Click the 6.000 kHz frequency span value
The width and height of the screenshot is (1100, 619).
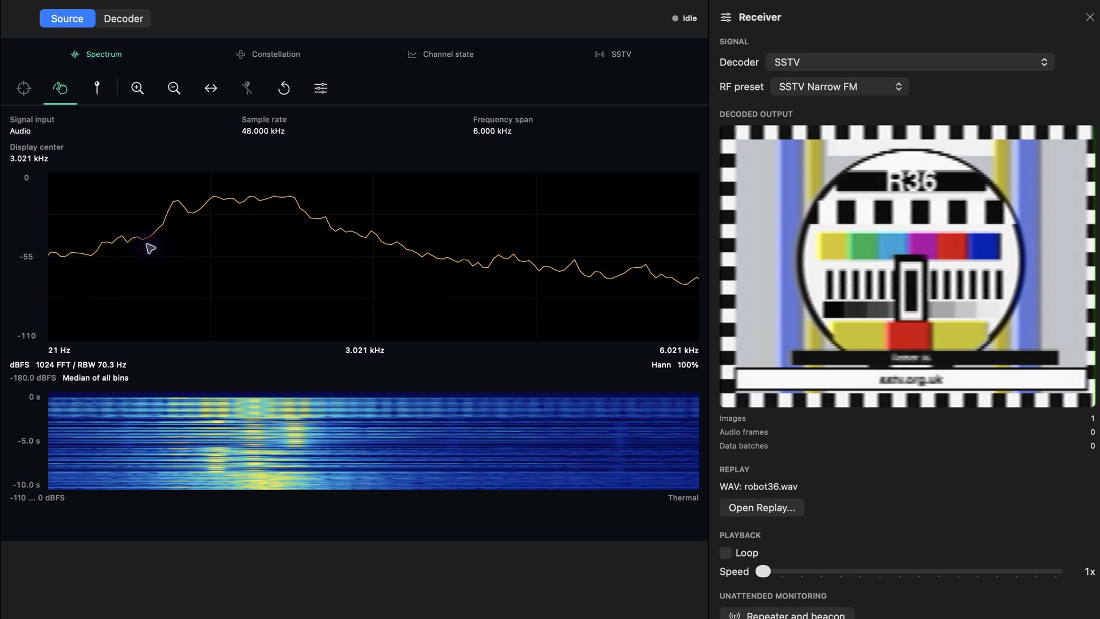click(x=492, y=131)
